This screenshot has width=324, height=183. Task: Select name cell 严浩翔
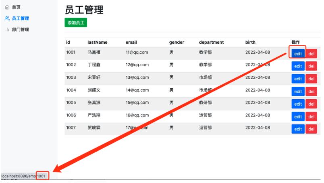(x=94, y=115)
